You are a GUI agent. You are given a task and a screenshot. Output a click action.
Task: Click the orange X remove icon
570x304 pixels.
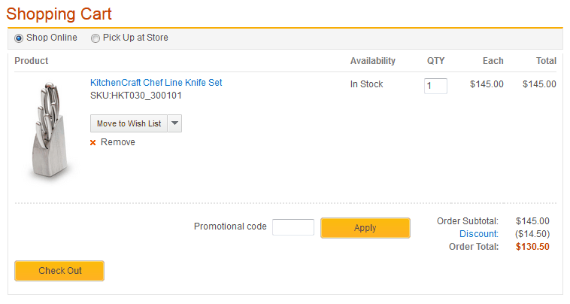click(93, 142)
